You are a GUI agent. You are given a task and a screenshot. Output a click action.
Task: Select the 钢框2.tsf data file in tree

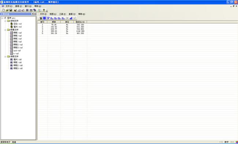[x=18, y=45]
